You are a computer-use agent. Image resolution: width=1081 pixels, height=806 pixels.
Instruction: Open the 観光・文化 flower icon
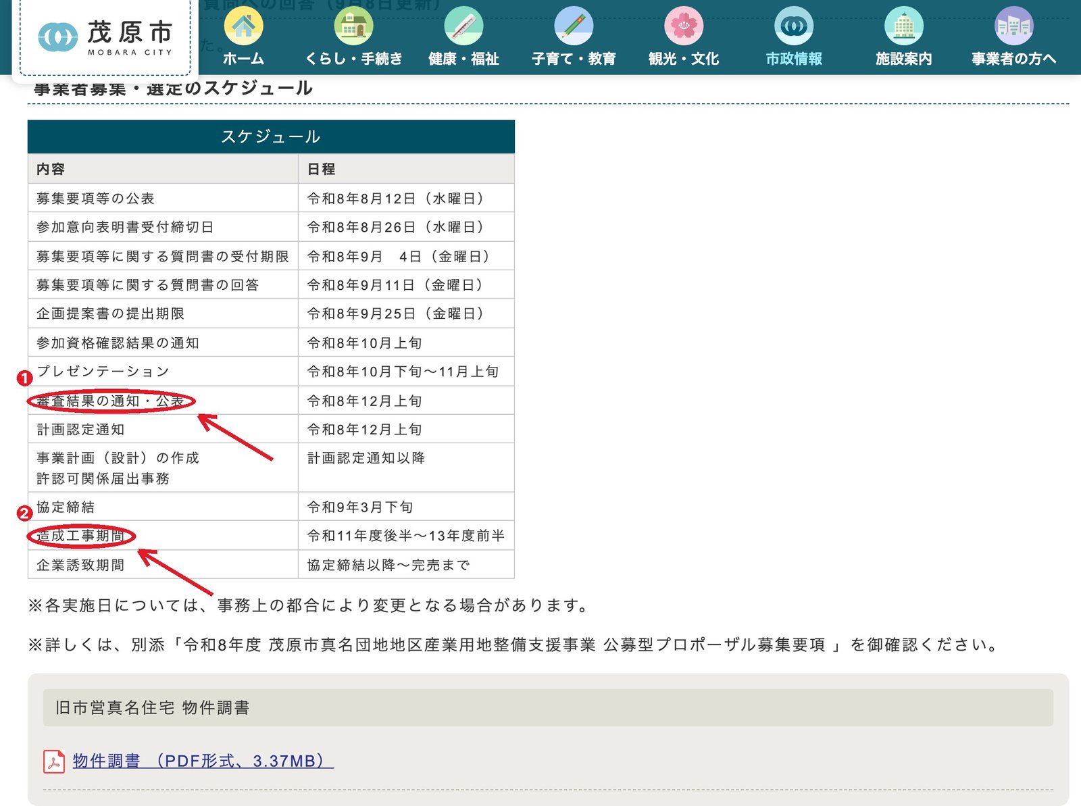(684, 26)
